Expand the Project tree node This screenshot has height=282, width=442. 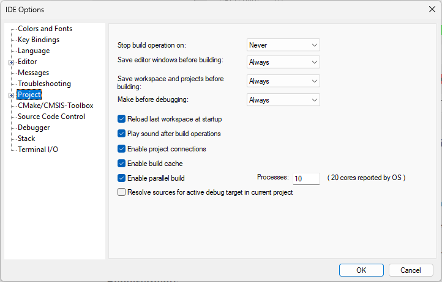tap(11, 95)
